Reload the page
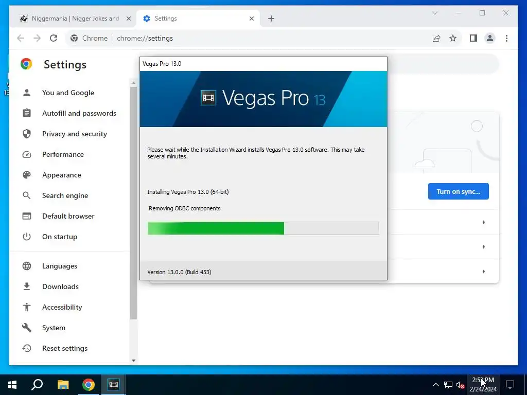This screenshot has height=395, width=527. click(54, 38)
